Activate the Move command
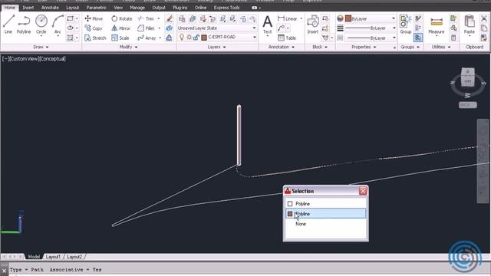Viewport: 491px width, 276px height. click(94, 18)
